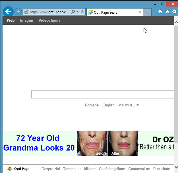Open the Despre Noi footer link
178x173 pixels.
tap(51, 169)
